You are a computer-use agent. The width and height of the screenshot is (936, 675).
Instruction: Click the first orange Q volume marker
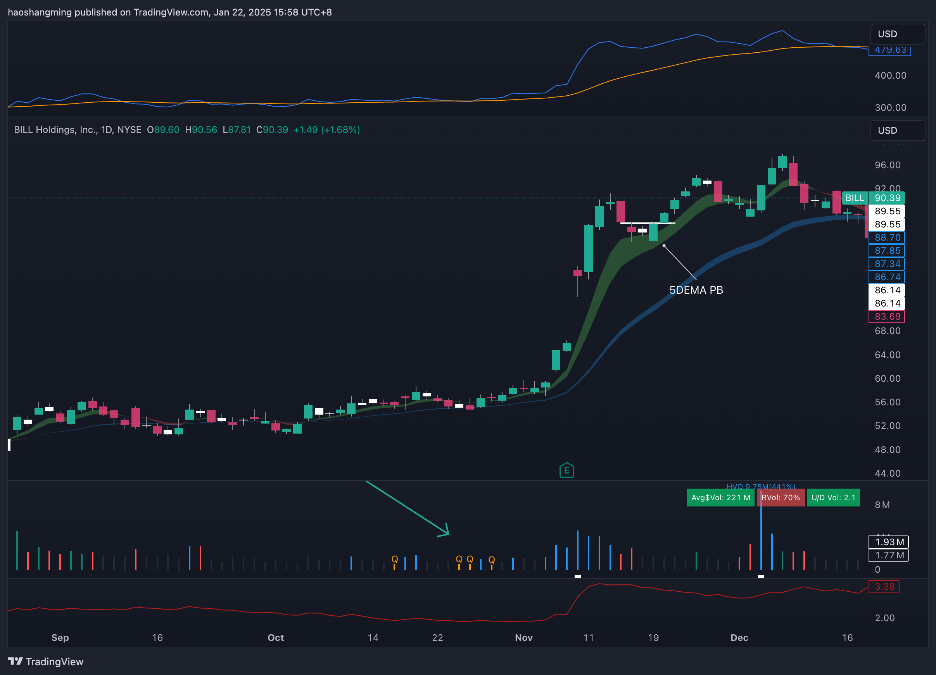[x=395, y=559]
